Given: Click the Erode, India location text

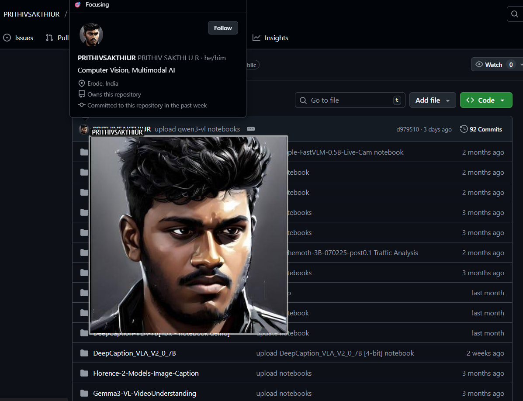Looking at the screenshot, I should (x=103, y=83).
